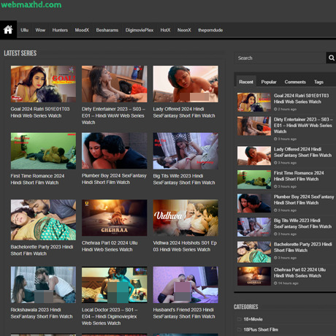Open Vidhwa 2024 Hotshots S01 Ep 03 title link

185,246
